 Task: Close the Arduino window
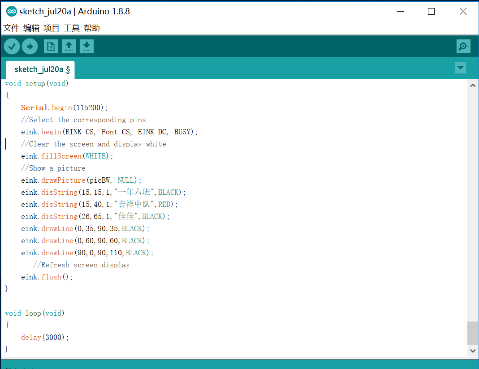point(463,12)
